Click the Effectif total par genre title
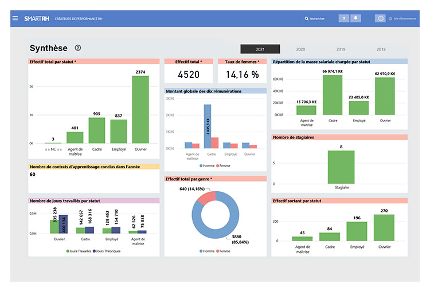Viewport: 430px width, 292px height. (x=189, y=179)
